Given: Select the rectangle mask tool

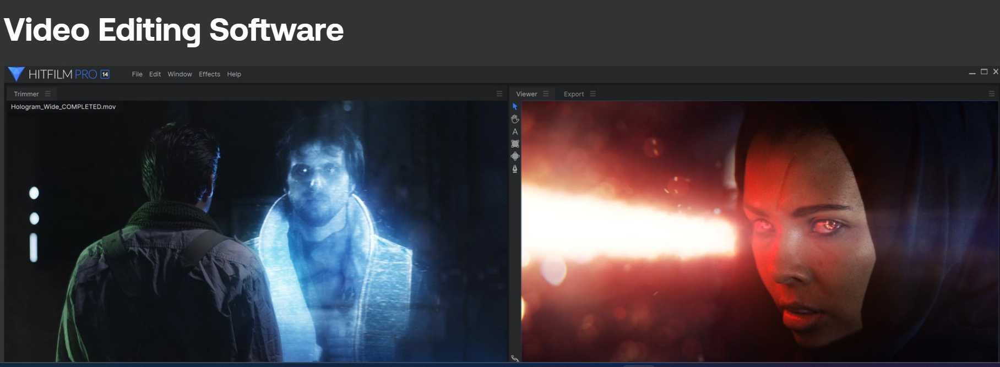Looking at the screenshot, I should 515,144.
